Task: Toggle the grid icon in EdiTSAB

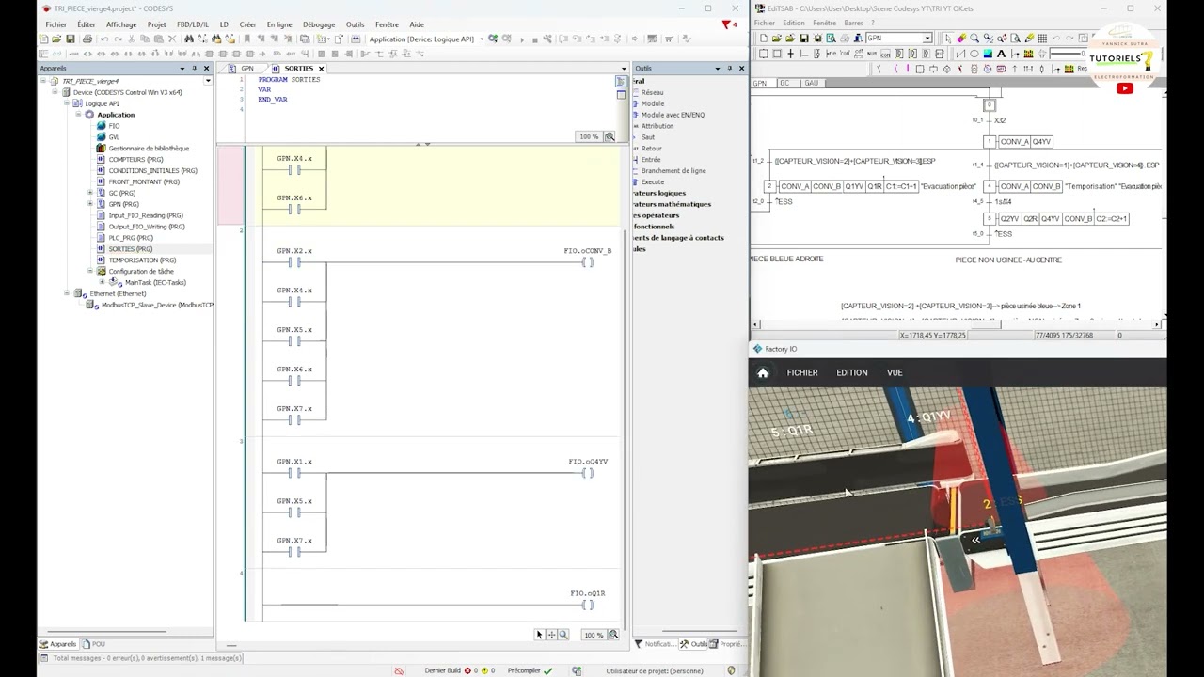Action: pos(1042,39)
